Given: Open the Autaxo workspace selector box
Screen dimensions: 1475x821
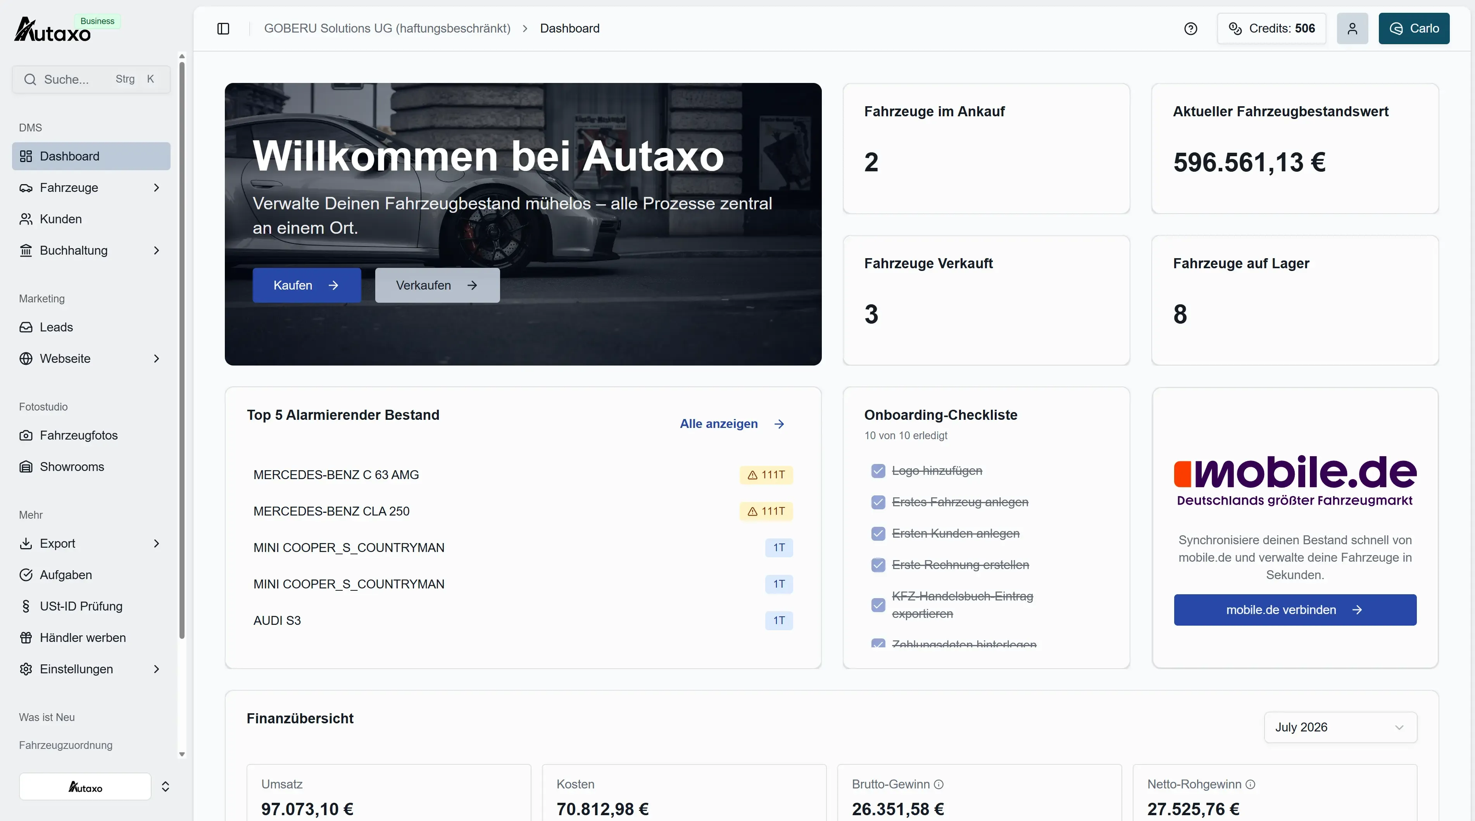Looking at the screenshot, I should 85,787.
